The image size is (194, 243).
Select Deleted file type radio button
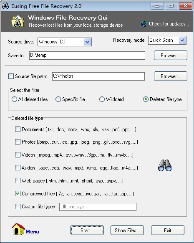pos(146,99)
